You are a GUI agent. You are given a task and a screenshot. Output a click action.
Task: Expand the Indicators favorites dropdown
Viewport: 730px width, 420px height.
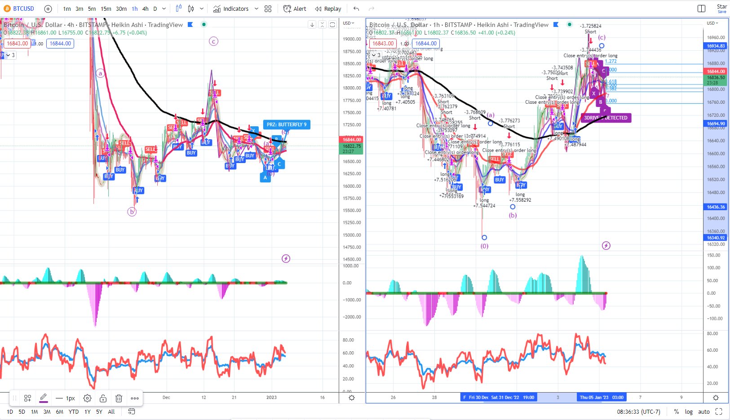click(x=257, y=9)
